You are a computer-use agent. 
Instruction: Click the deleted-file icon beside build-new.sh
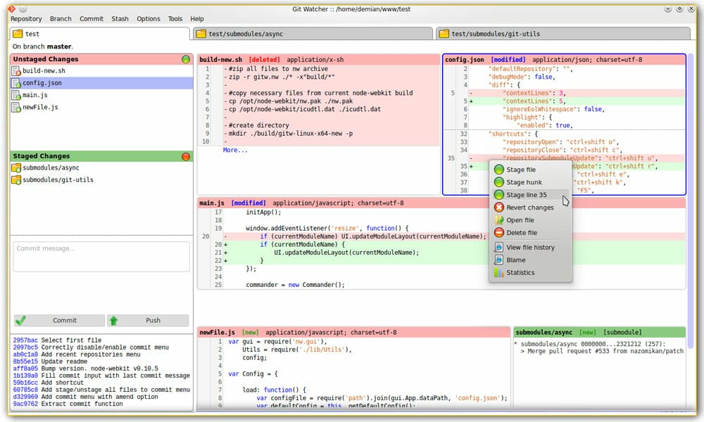[18, 70]
